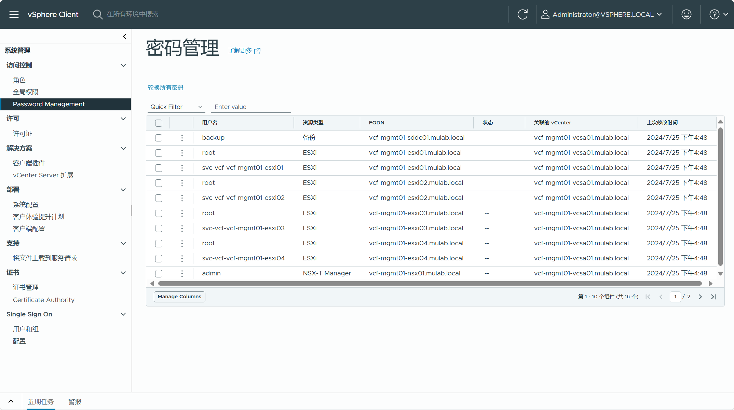Check the root esxi01 row
Viewport: 734px width, 410px height.
(159, 153)
